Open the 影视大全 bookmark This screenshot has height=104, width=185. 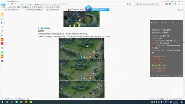point(28,7)
